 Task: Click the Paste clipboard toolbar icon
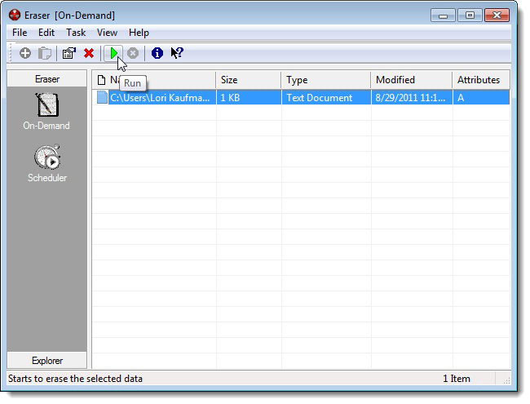click(45, 53)
